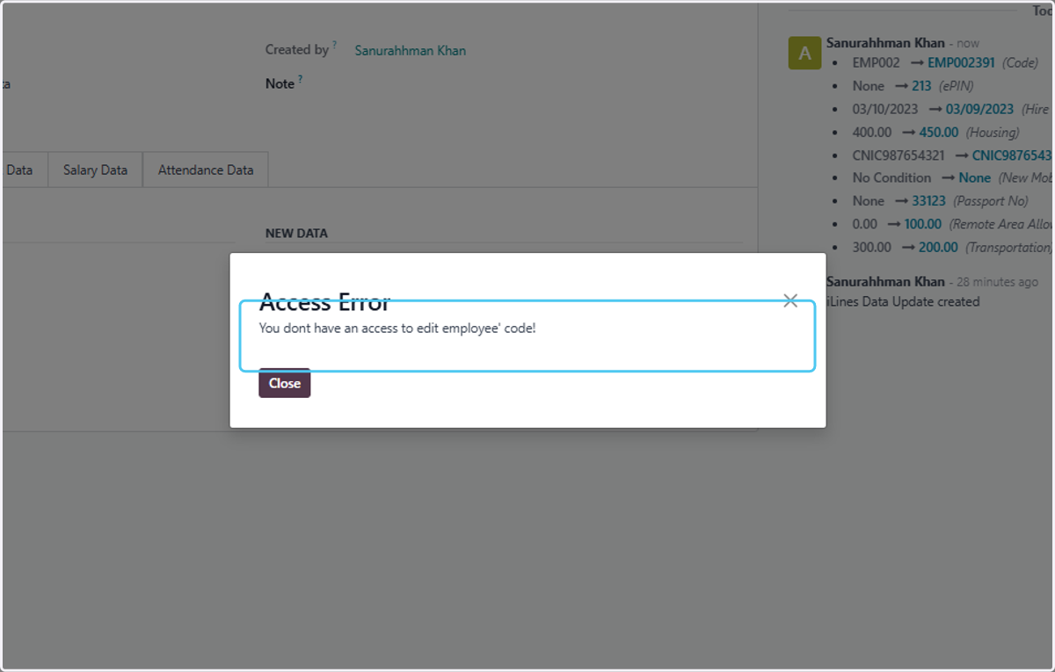1055x672 pixels.
Task: Select the old 400.00 housing value
Action: click(872, 132)
